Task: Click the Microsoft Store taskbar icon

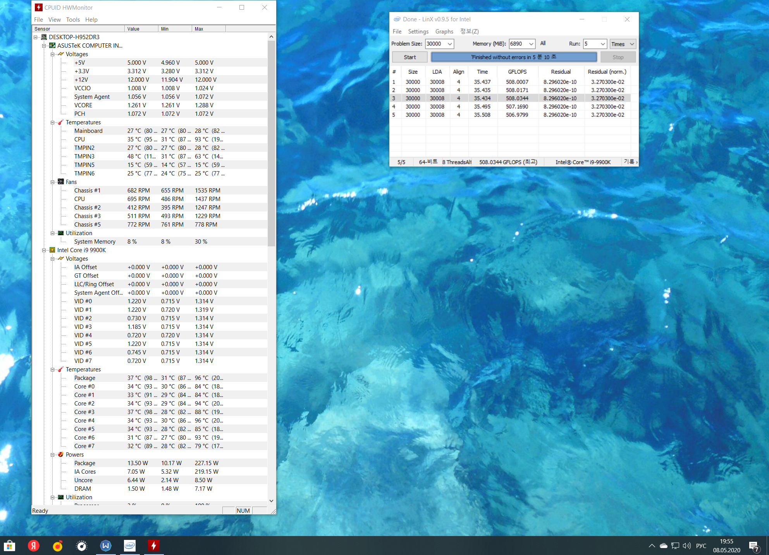Action: click(x=9, y=546)
